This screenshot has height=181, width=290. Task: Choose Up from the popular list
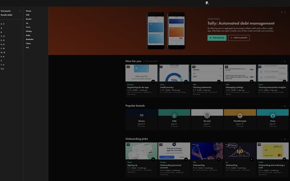27,23
